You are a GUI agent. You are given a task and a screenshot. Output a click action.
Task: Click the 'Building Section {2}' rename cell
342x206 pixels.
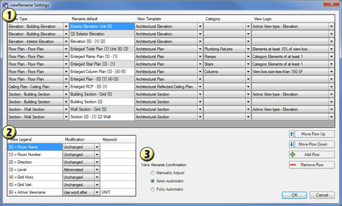point(102,102)
